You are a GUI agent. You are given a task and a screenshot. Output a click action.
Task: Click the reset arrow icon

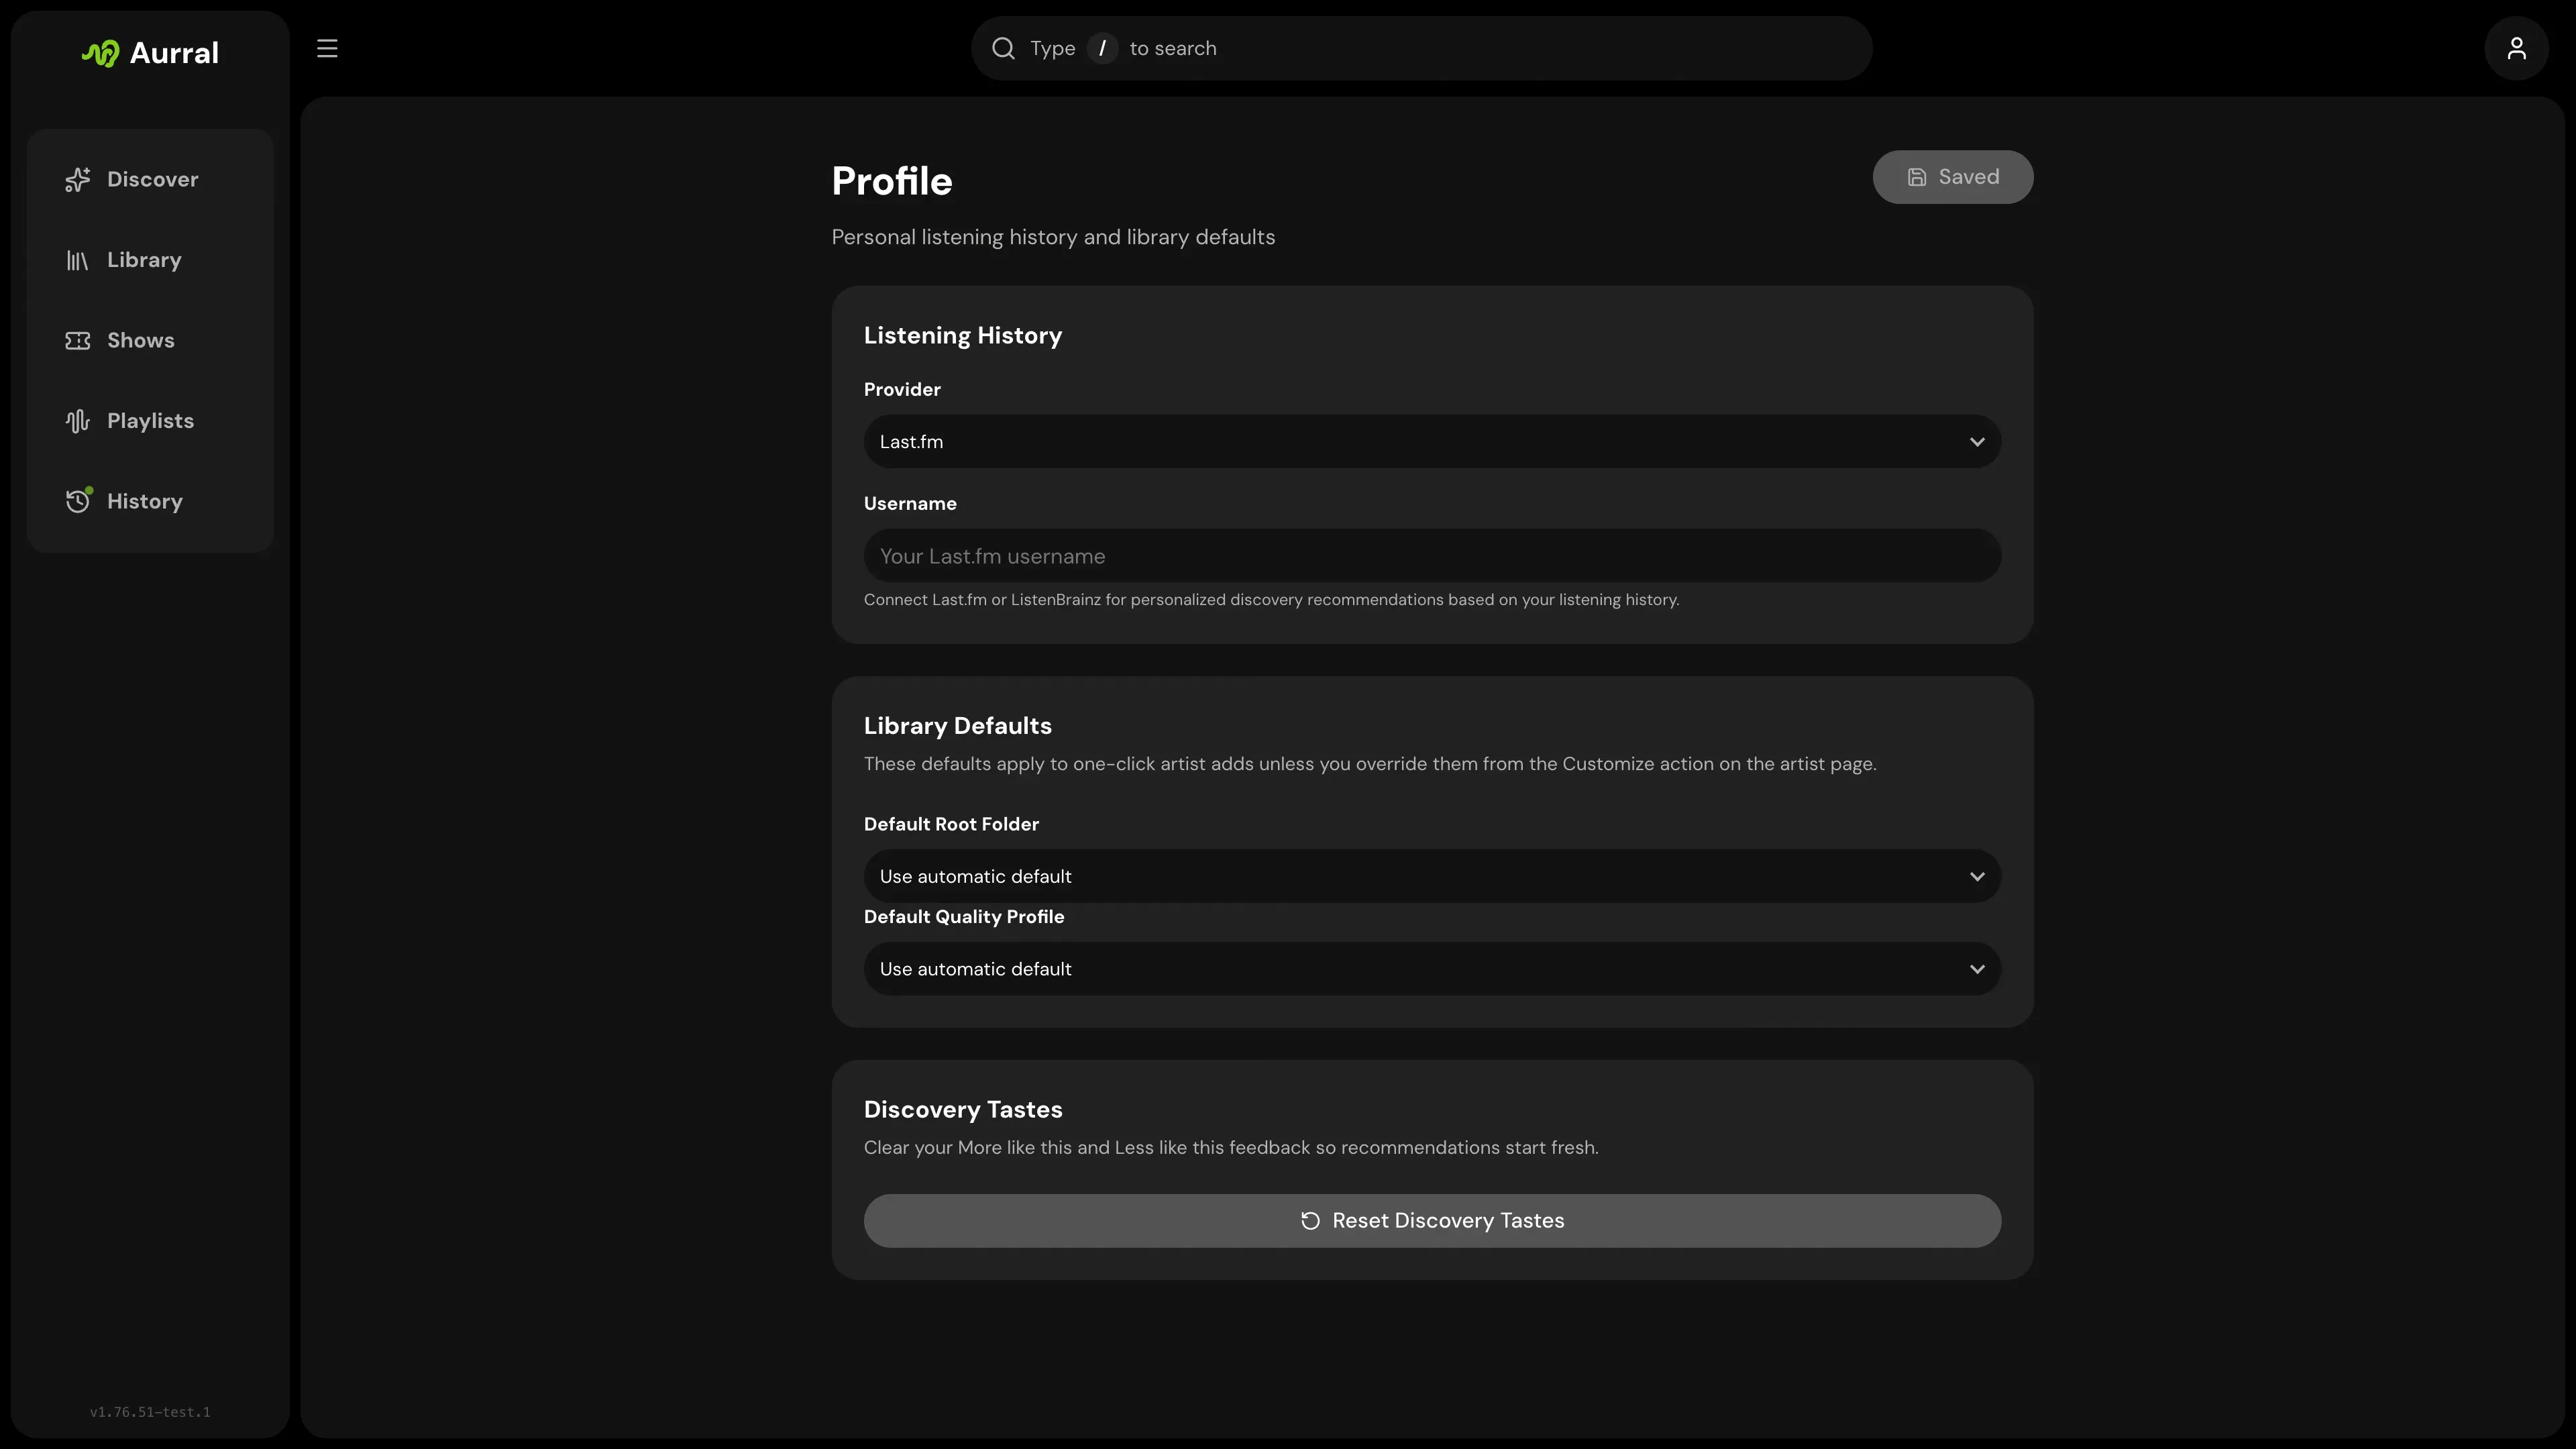(1310, 1220)
